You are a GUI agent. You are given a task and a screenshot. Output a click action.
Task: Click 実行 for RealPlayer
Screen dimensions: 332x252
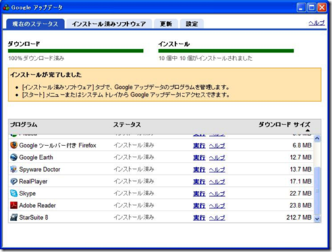pyautogui.click(x=199, y=182)
